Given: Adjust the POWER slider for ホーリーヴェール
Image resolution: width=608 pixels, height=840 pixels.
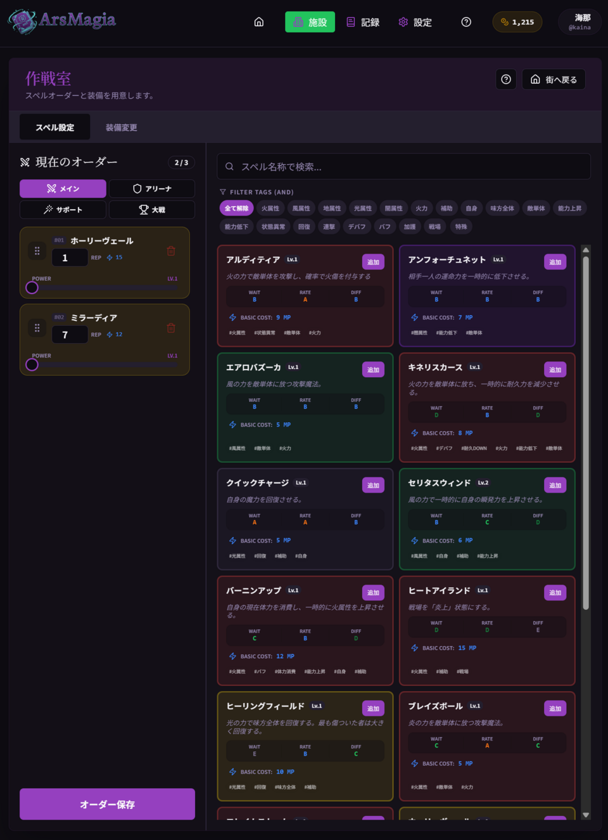Looking at the screenshot, I should click(32, 288).
